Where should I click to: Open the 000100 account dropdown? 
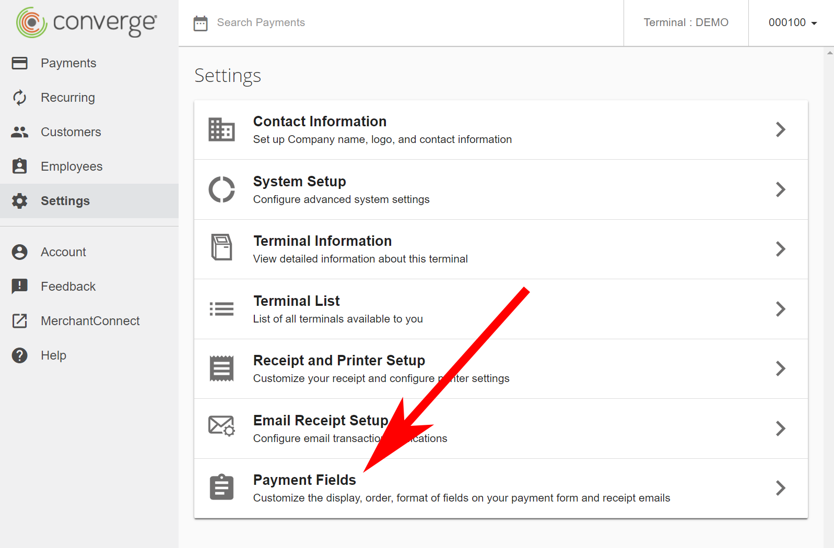pos(792,22)
